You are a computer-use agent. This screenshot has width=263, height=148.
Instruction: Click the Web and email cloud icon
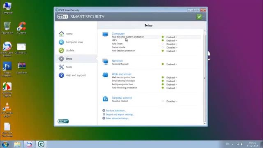[105, 75]
